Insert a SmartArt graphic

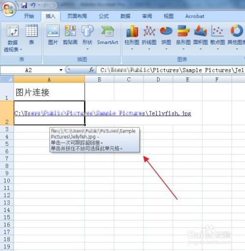[107, 35]
